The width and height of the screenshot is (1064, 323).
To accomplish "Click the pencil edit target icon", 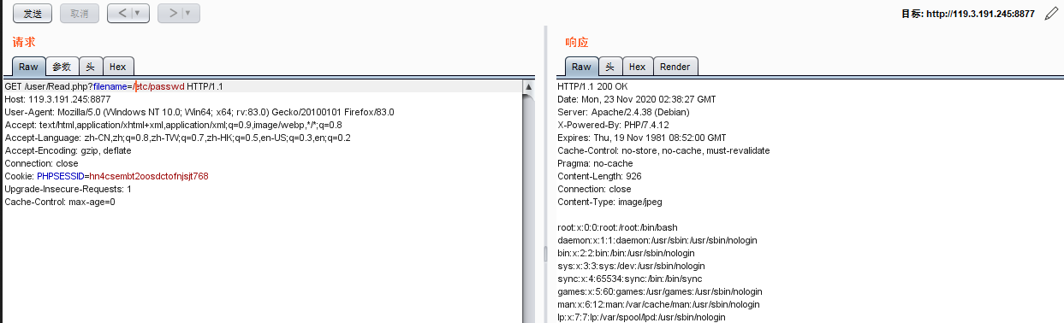I will (x=1051, y=14).
